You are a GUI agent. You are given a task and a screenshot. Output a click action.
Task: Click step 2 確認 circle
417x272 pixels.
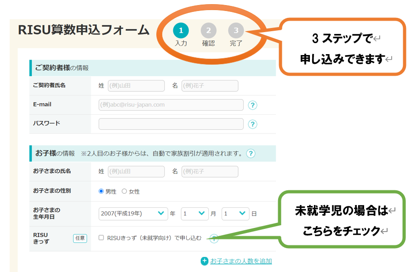coord(209,31)
